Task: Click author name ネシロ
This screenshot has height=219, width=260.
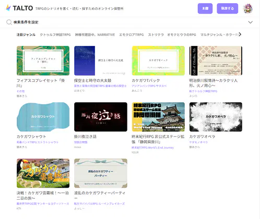Action: [x=193, y=96]
